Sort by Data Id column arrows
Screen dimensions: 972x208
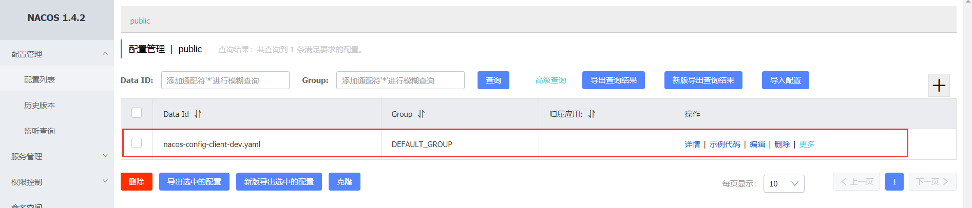click(x=198, y=114)
